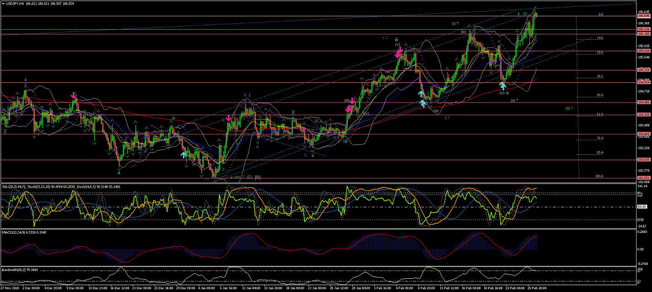Click the 103.668 price level tag
Viewport: 652px width, 292px height.
click(643, 134)
